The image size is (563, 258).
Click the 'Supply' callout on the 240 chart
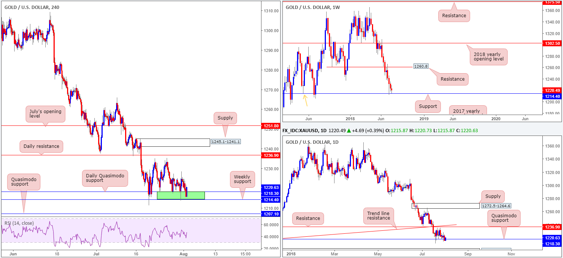225,118
